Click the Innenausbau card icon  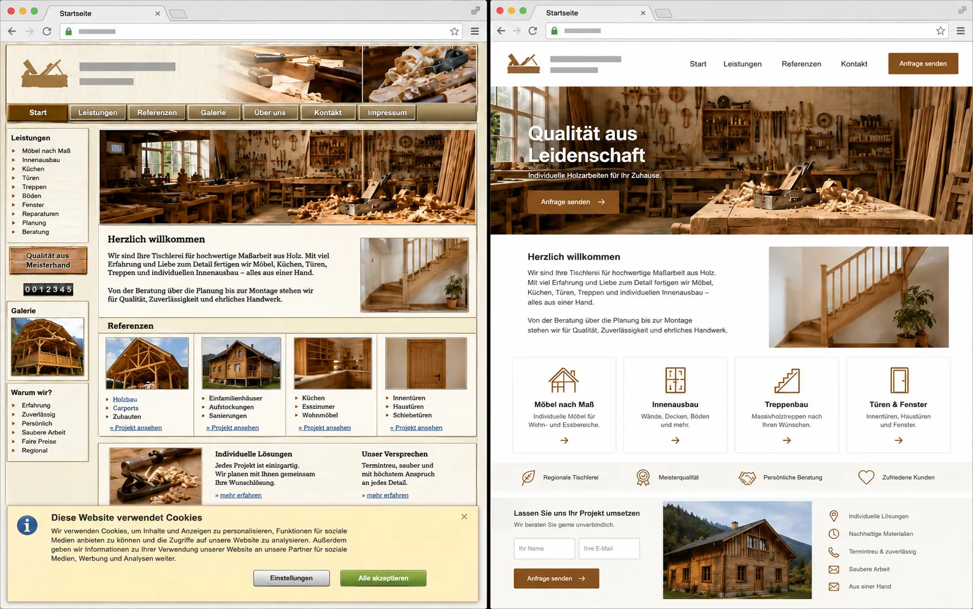click(x=675, y=380)
